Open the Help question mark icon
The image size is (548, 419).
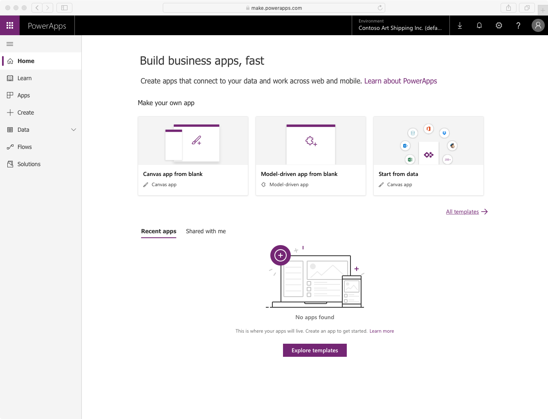[518, 25]
